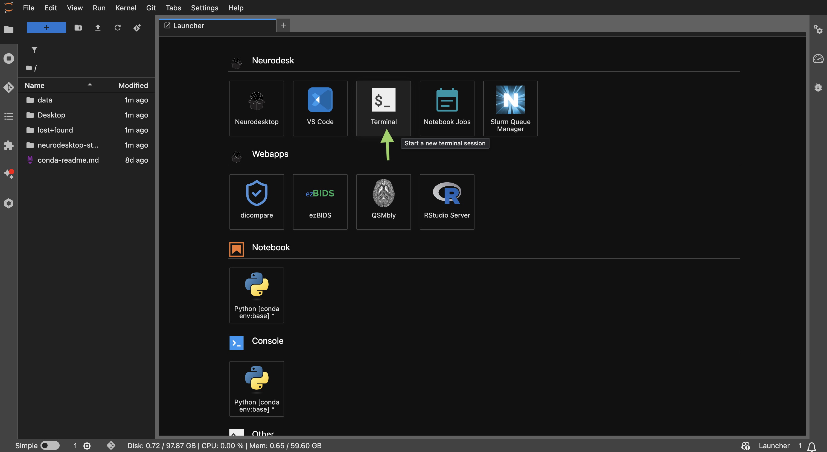Open the Settings menu
The width and height of the screenshot is (827, 452).
pos(204,8)
